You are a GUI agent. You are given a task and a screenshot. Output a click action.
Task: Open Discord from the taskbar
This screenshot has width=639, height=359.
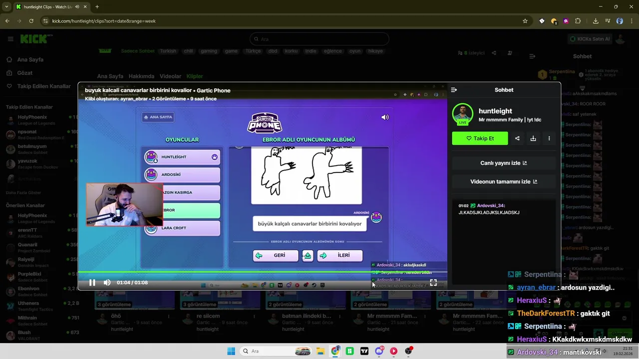(379, 351)
